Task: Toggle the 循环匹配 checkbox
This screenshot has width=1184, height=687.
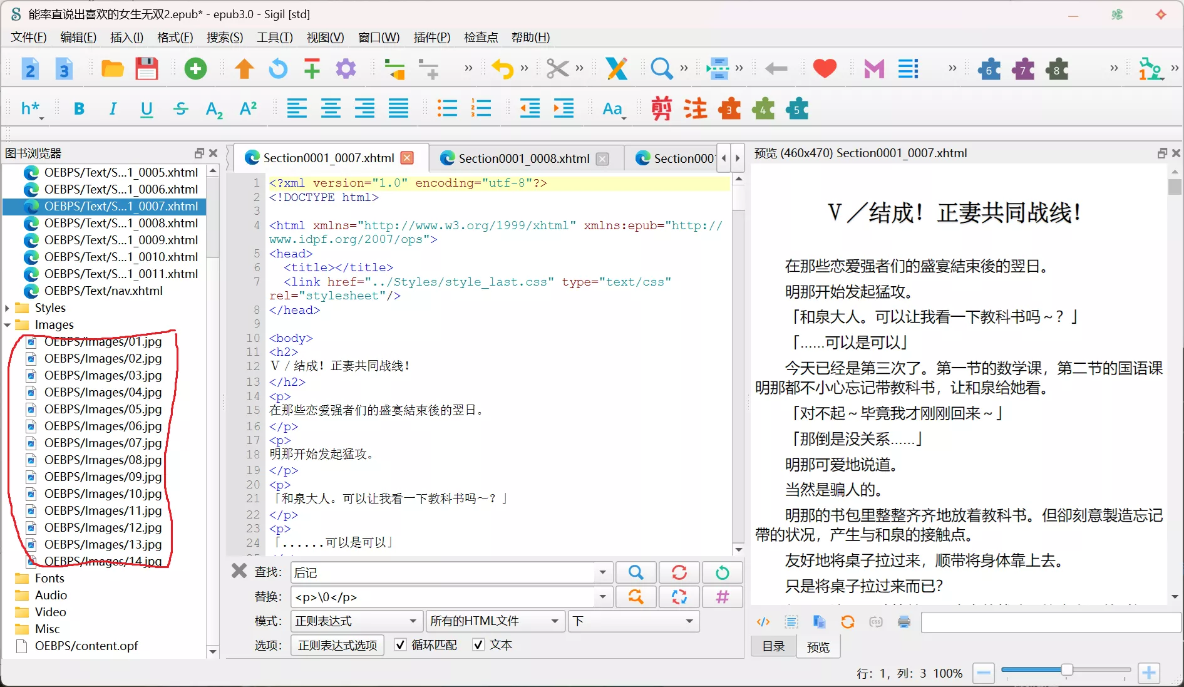Action: point(401,644)
